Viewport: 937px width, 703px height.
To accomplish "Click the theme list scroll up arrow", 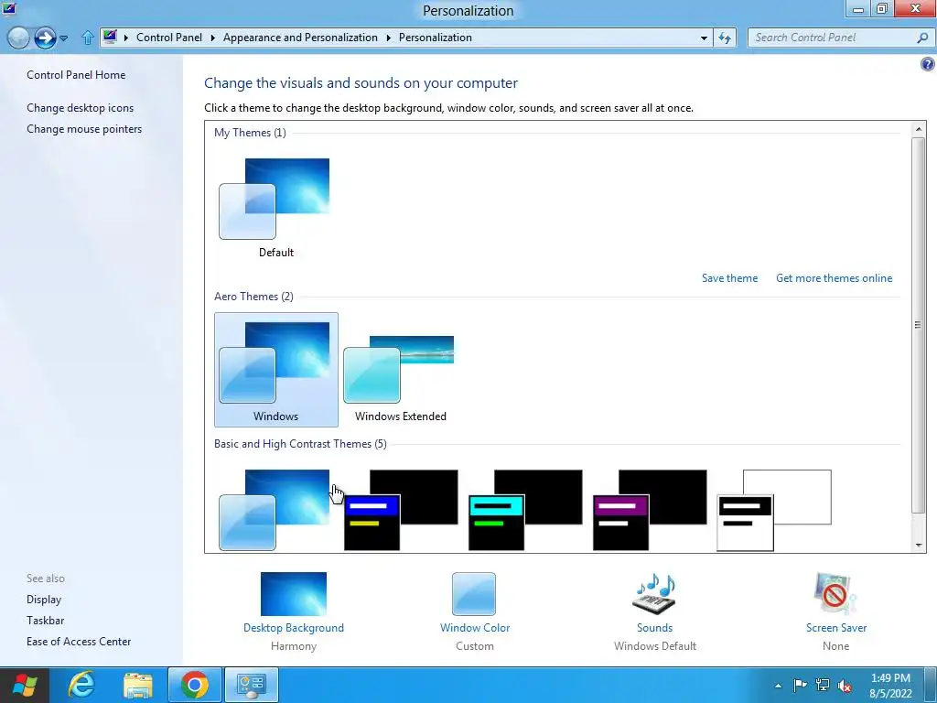I will click(x=919, y=128).
